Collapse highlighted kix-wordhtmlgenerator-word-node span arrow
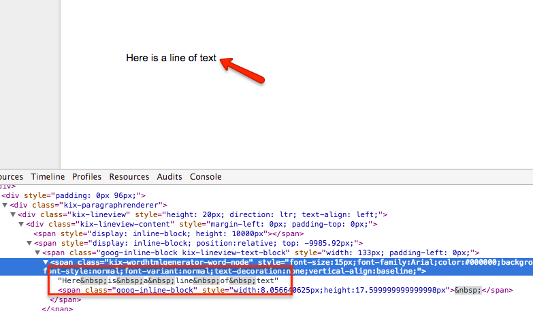 (46, 262)
